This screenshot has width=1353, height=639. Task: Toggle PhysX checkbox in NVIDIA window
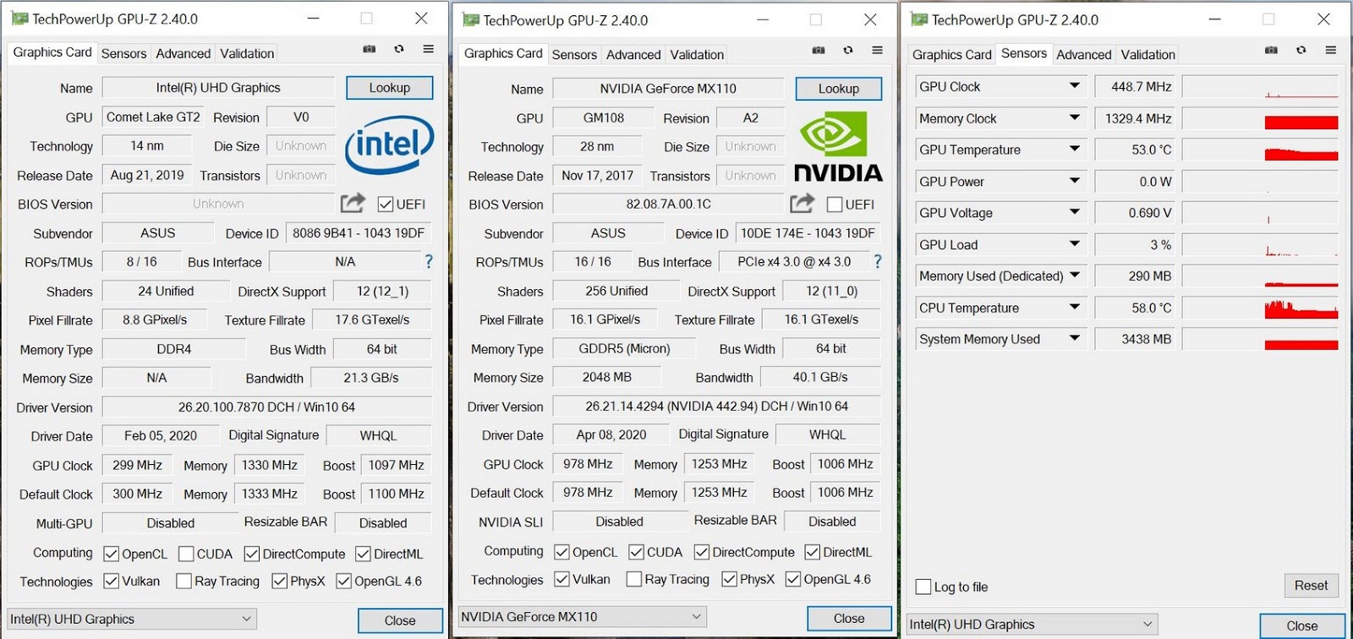(x=729, y=579)
